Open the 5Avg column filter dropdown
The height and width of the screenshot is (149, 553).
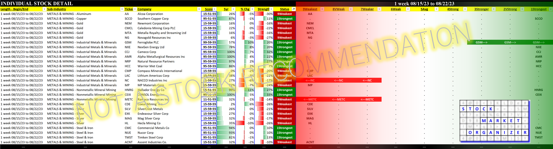436,9
